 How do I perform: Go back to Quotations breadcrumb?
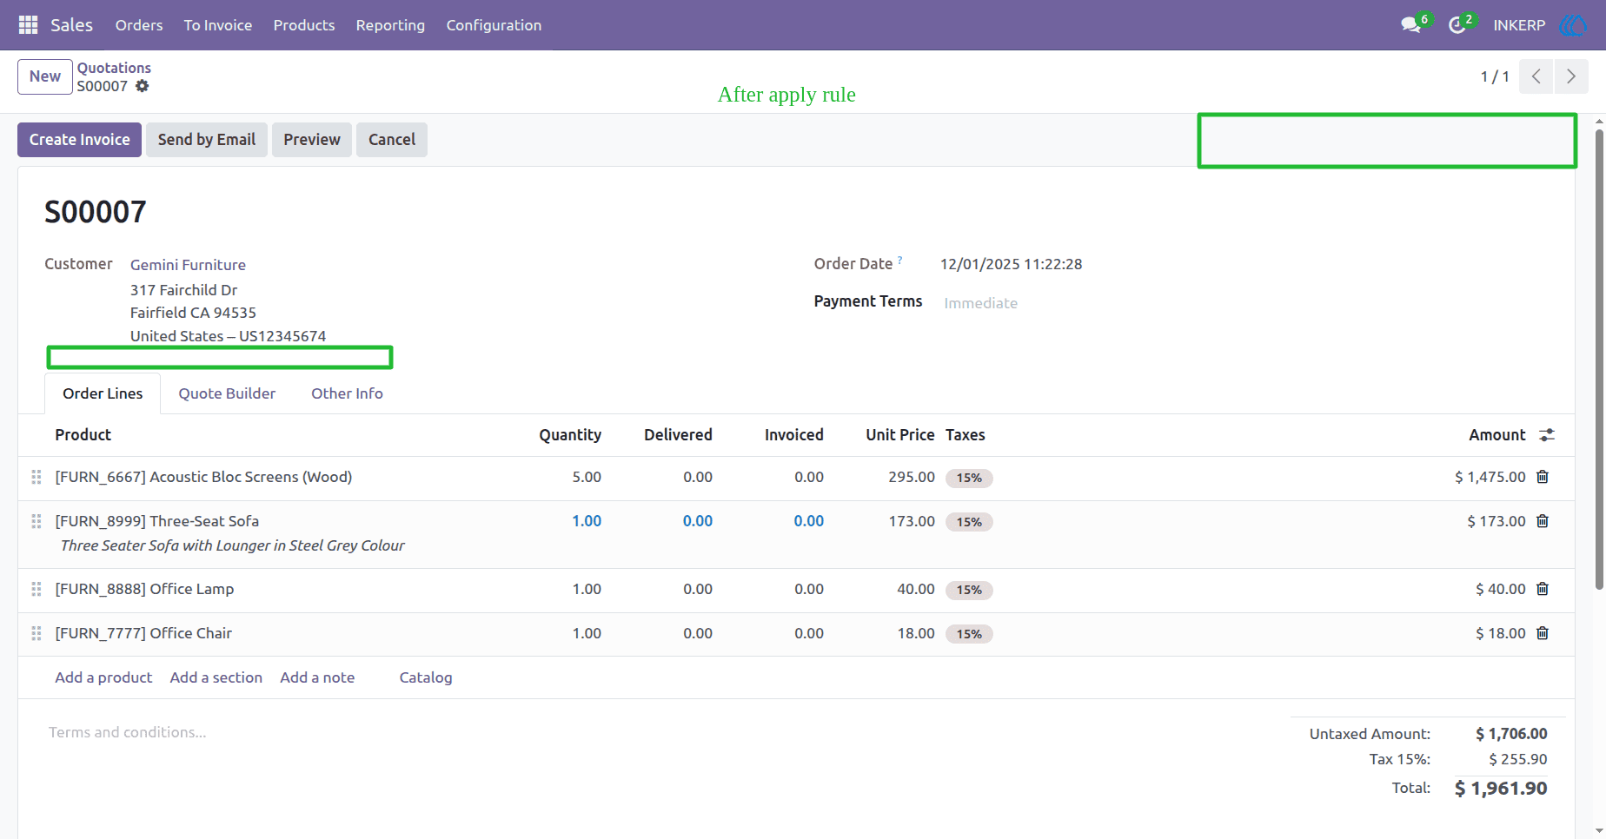pos(114,68)
